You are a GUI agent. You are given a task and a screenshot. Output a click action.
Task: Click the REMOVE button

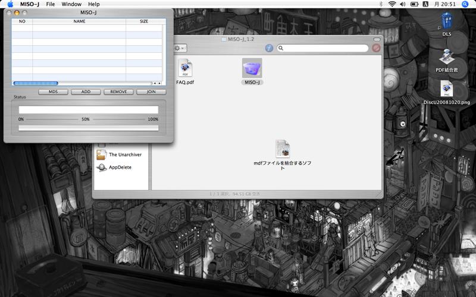118,92
